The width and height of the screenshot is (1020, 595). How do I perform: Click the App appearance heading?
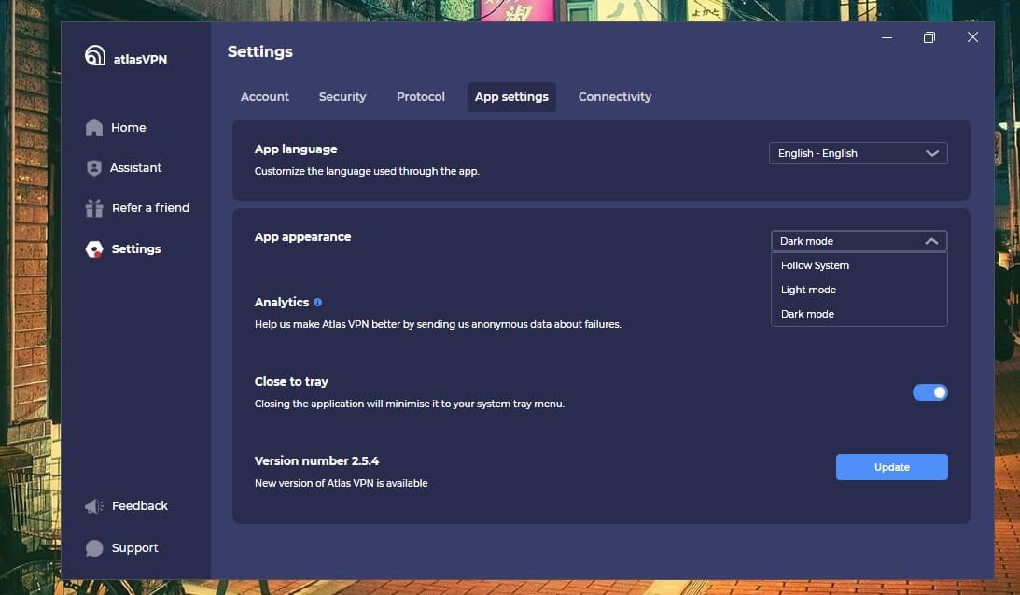pyautogui.click(x=302, y=237)
